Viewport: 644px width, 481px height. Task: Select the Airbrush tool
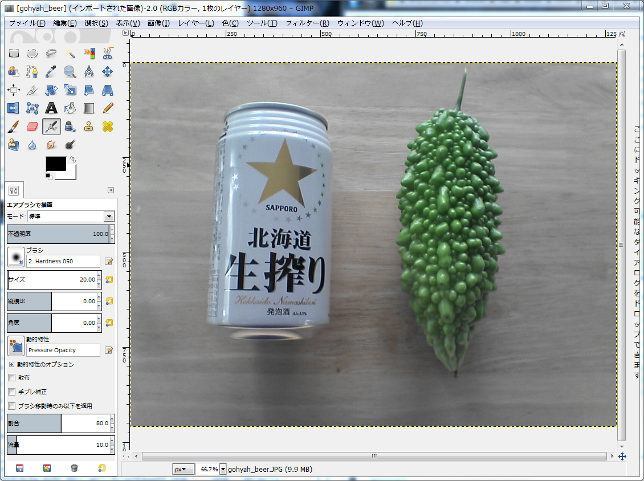pos(51,127)
